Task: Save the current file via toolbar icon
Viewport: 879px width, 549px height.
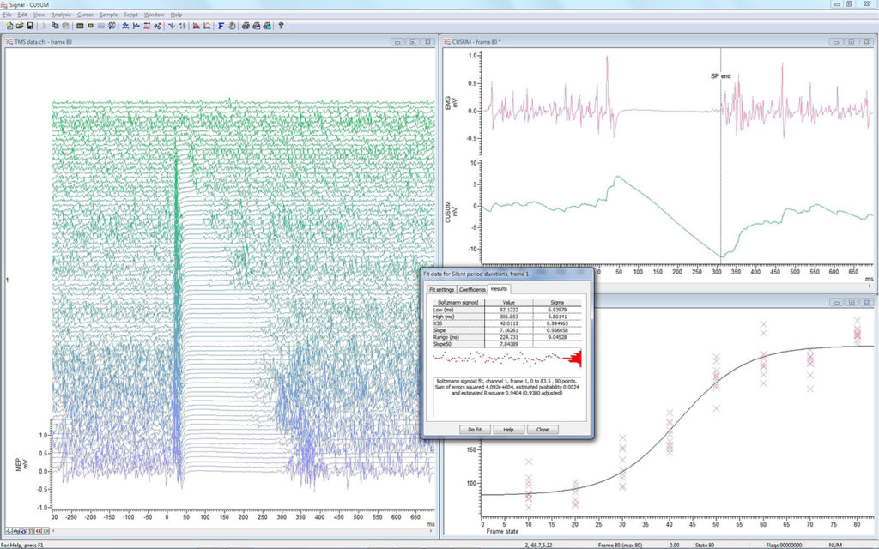Action: (29, 27)
